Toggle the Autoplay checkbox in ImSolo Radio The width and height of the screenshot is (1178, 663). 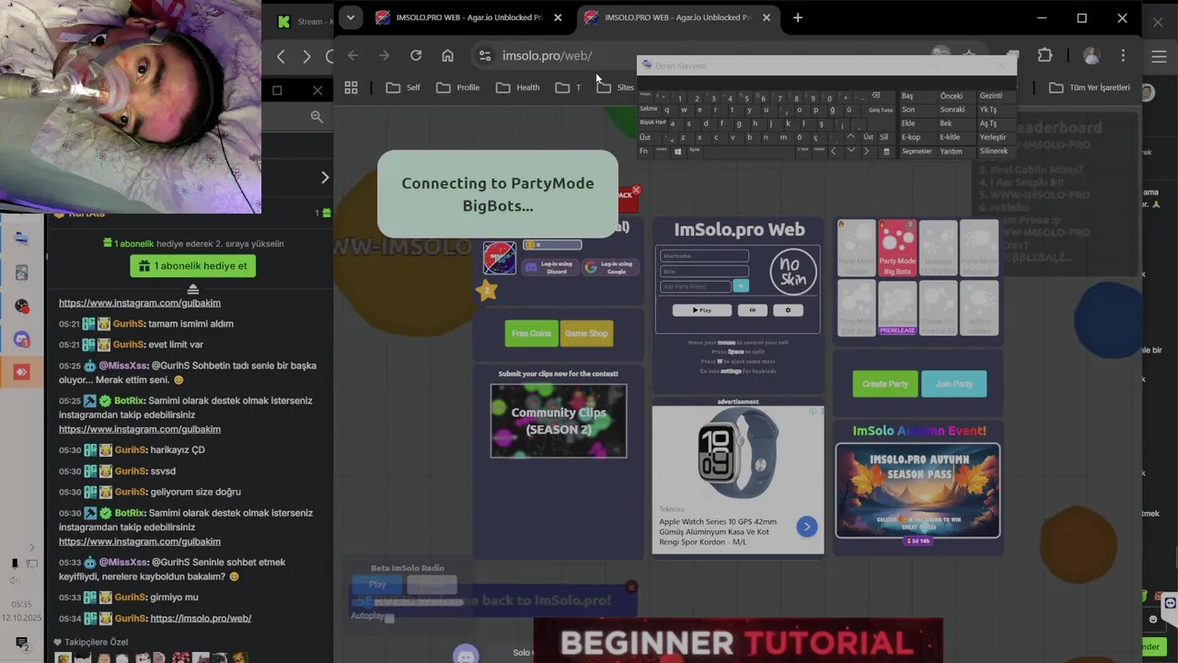point(389,618)
